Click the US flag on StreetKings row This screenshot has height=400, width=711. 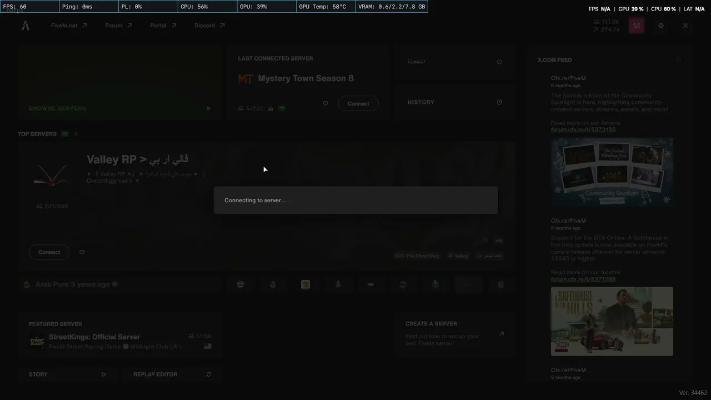207,346
